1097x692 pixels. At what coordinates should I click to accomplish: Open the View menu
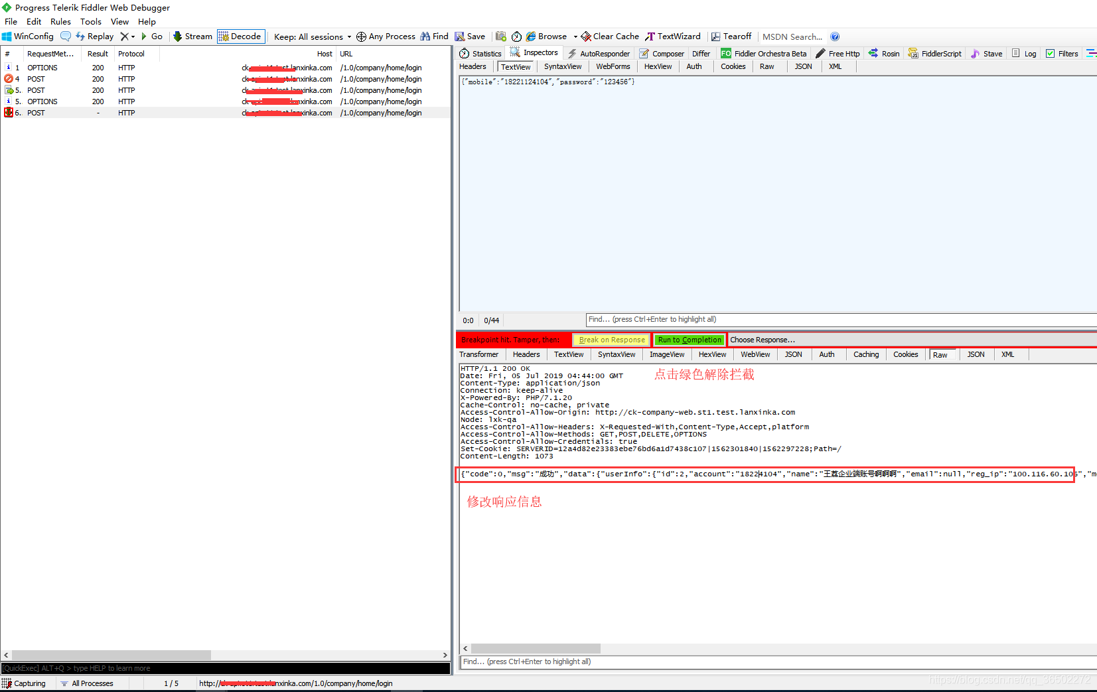coord(119,21)
